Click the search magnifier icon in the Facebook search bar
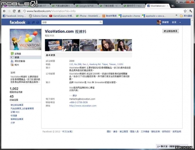 101,22
